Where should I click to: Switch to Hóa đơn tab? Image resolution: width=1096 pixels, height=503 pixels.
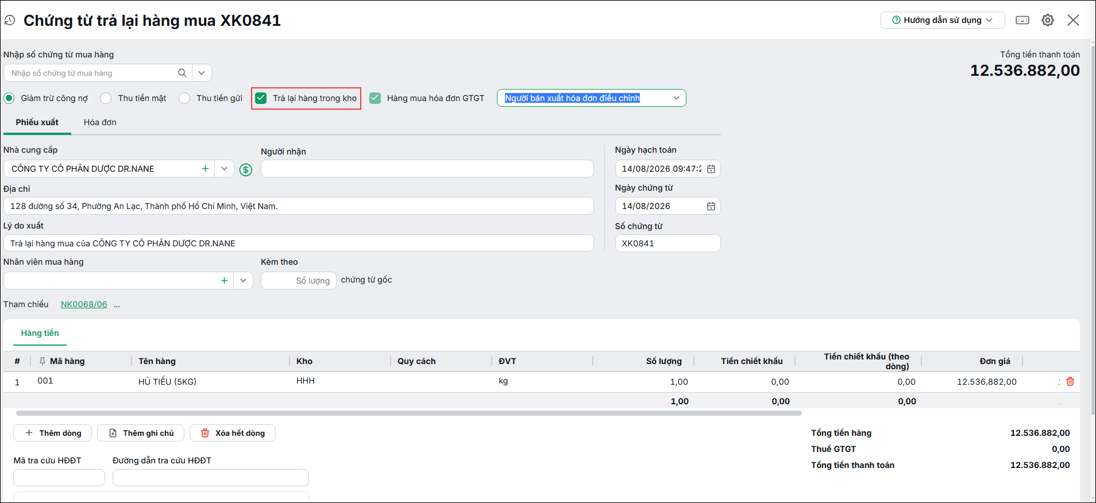[x=100, y=122]
